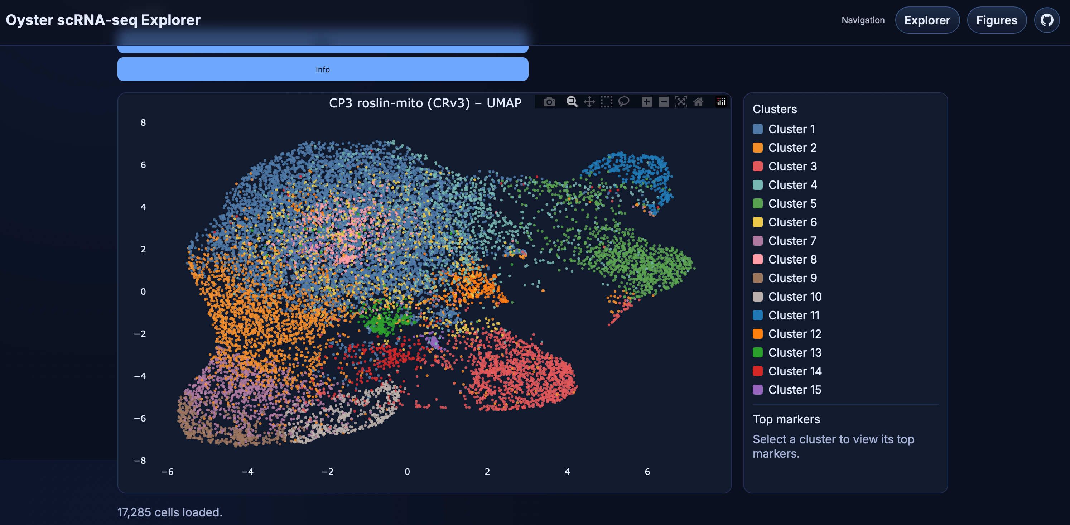Screen dimensions: 1070x525
Task: Autoscale the UMAP plot axes
Action: pos(681,102)
